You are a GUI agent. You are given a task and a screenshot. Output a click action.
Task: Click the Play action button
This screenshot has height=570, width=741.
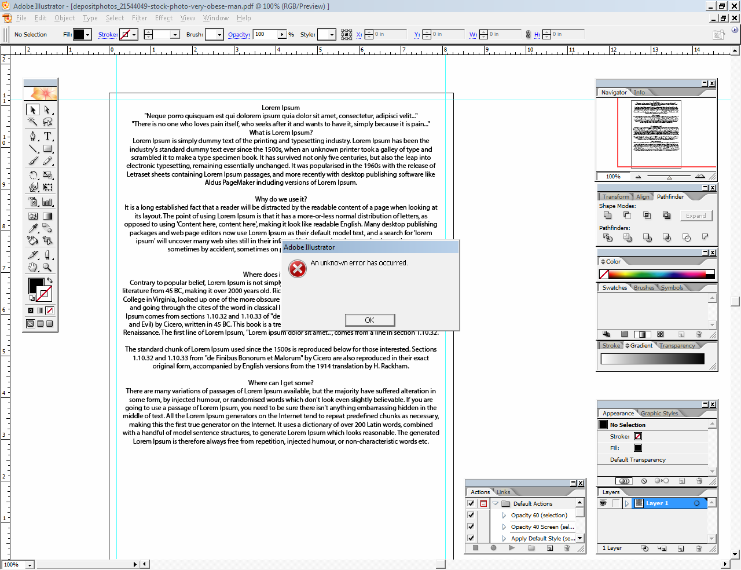(512, 547)
